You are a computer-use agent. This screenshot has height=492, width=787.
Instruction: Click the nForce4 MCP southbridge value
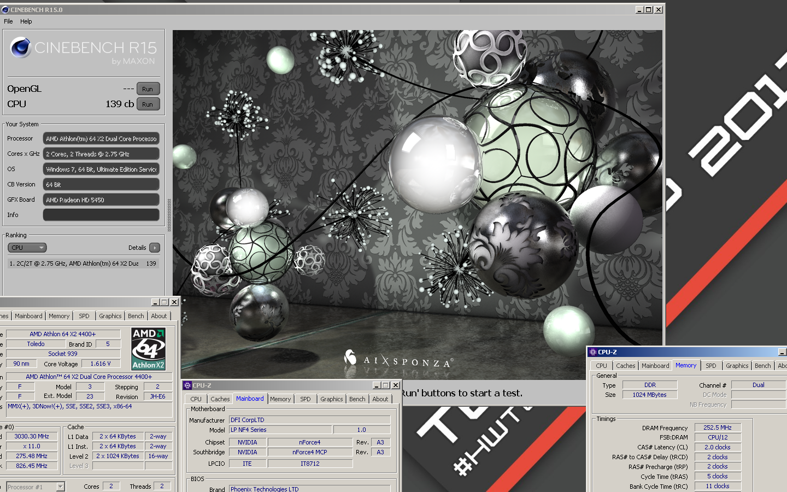[x=310, y=452]
